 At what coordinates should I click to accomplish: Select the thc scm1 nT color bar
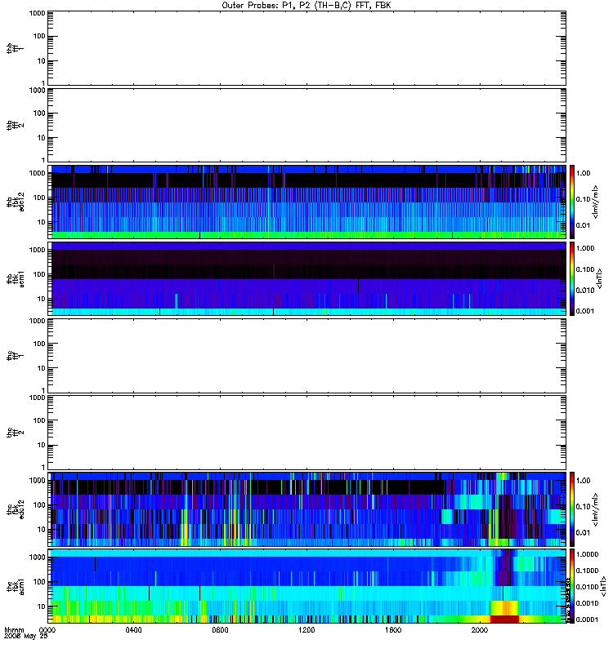tap(572, 586)
